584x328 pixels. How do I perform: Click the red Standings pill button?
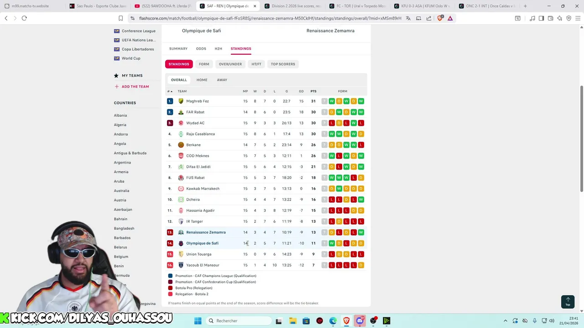coord(179,64)
